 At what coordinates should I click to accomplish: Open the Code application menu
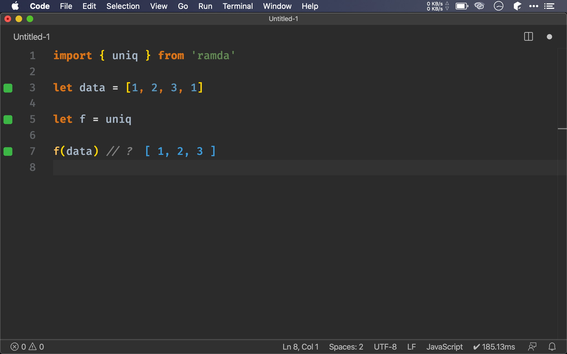[x=40, y=6]
